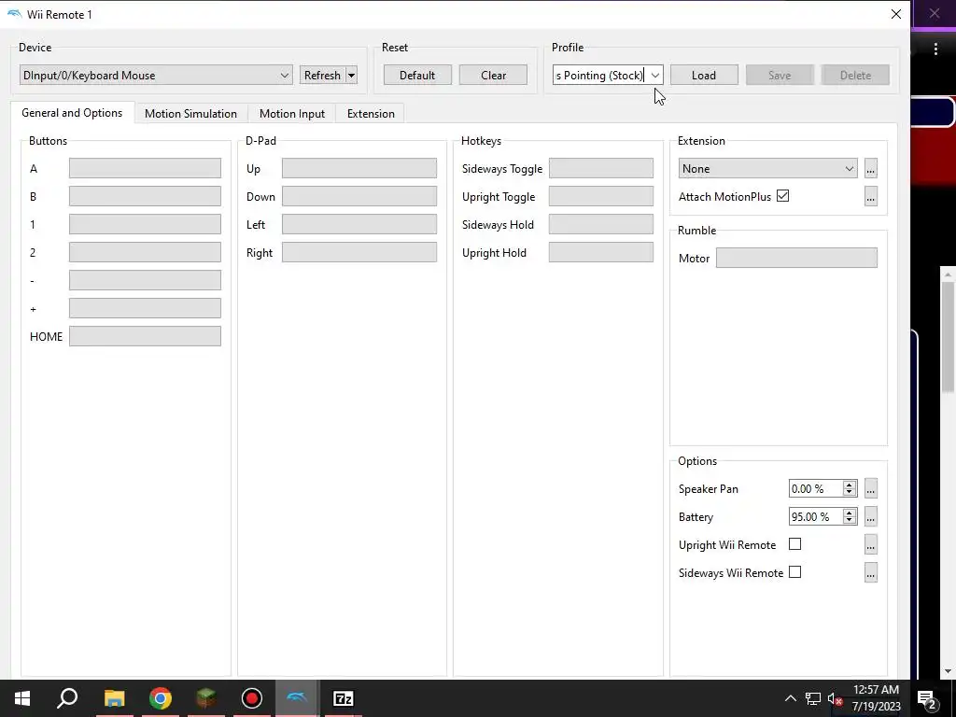956x717 pixels.
Task: Open settings for Extension dropdown
Action: tap(871, 168)
